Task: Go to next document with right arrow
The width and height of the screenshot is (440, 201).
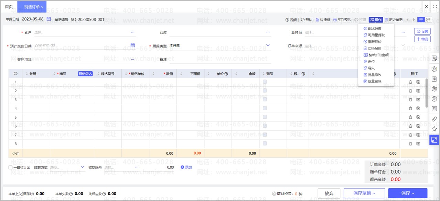Action: [x=414, y=20]
